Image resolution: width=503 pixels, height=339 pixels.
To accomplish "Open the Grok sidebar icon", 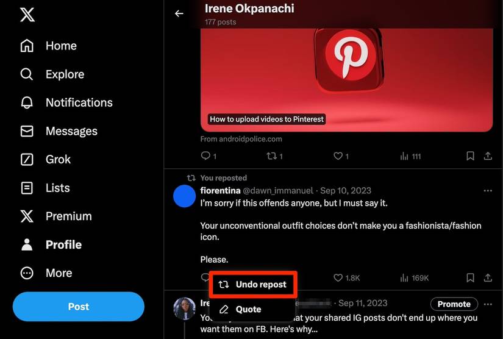I will click(x=27, y=159).
